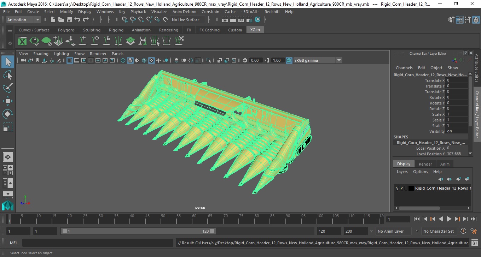Play animation forwards
Screen dimensions: 481x257
(449, 219)
